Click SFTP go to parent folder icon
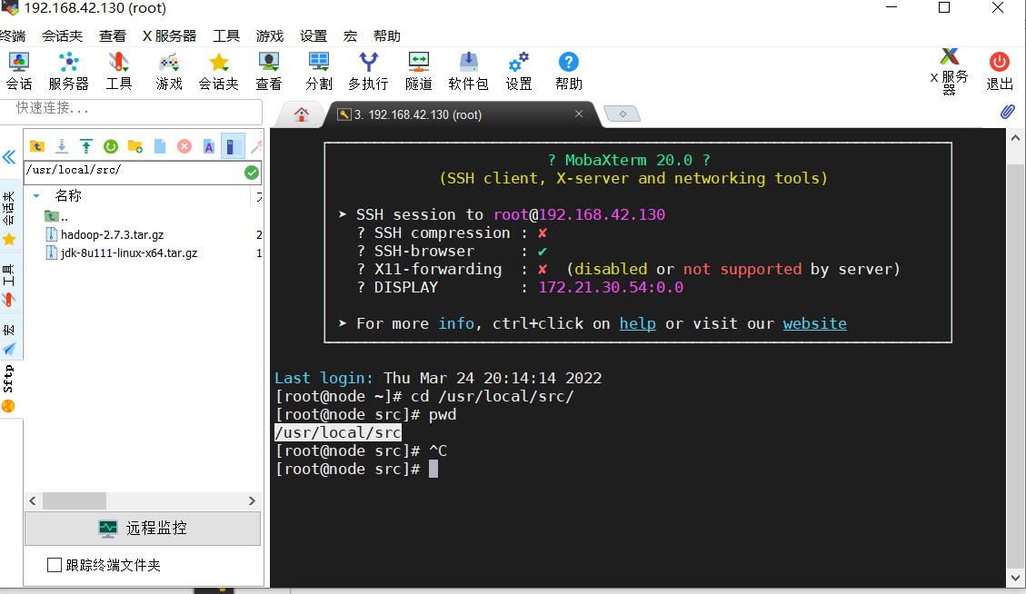1026x594 pixels. pos(37,146)
